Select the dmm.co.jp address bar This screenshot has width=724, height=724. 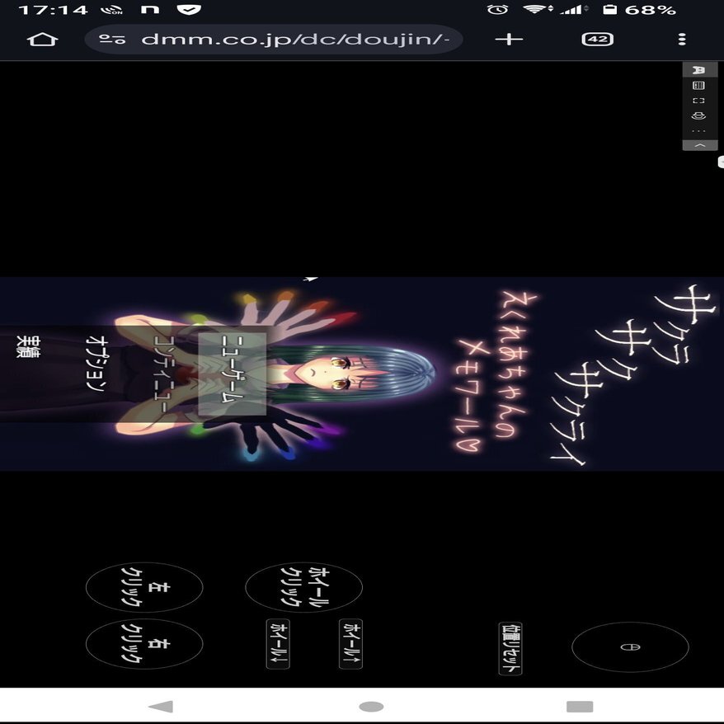274,40
